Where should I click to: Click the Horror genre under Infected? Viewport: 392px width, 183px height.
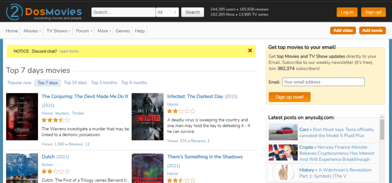pyautogui.click(x=173, y=104)
